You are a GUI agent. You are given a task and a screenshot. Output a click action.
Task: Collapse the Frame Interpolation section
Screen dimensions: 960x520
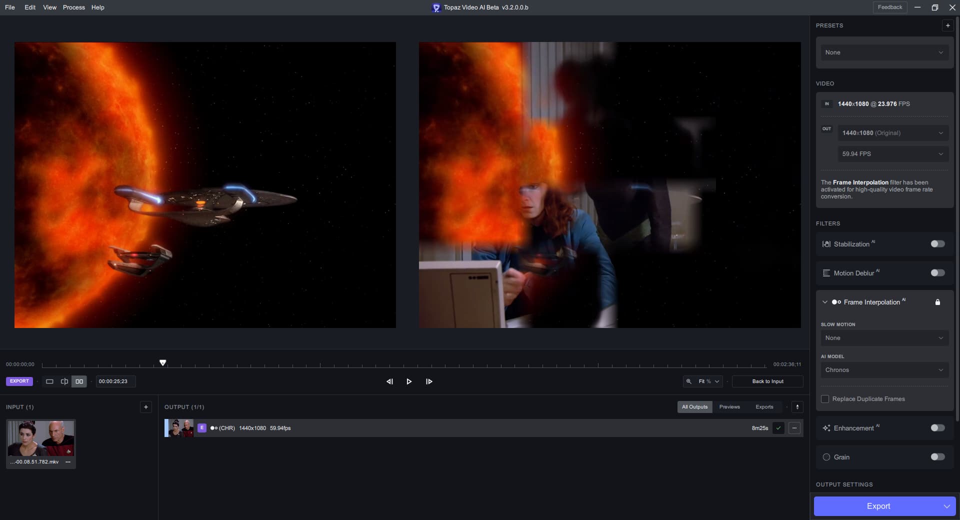[824, 302]
